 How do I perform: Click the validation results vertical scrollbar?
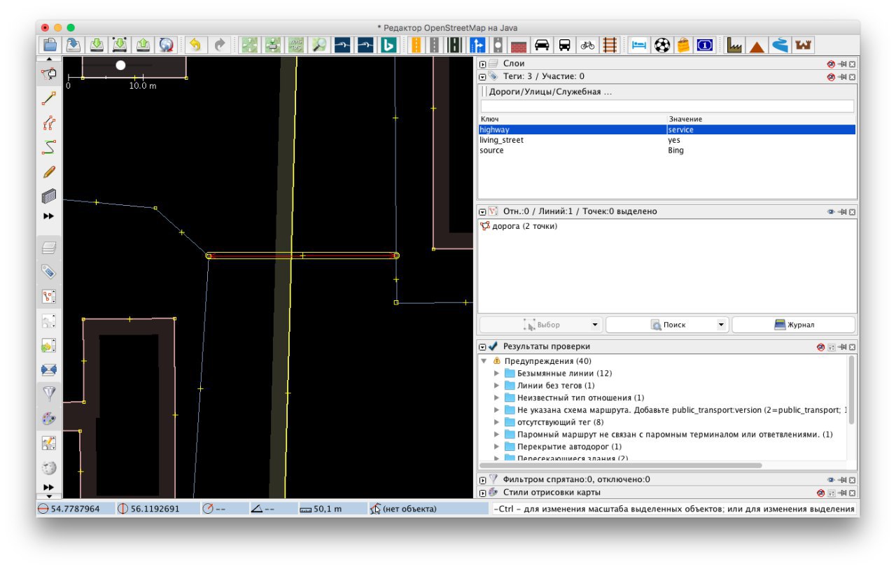(851, 389)
